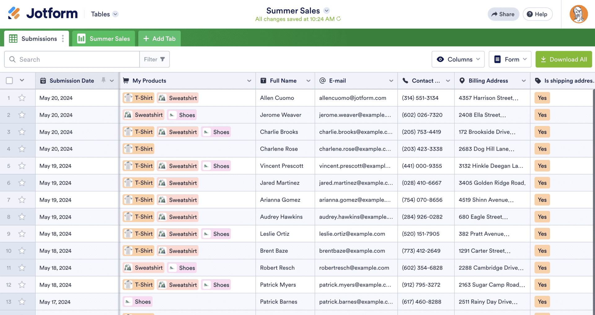Screen dimensions: 595x315
Task: Star Vincent Prescott's submission row
Action: pos(22,166)
